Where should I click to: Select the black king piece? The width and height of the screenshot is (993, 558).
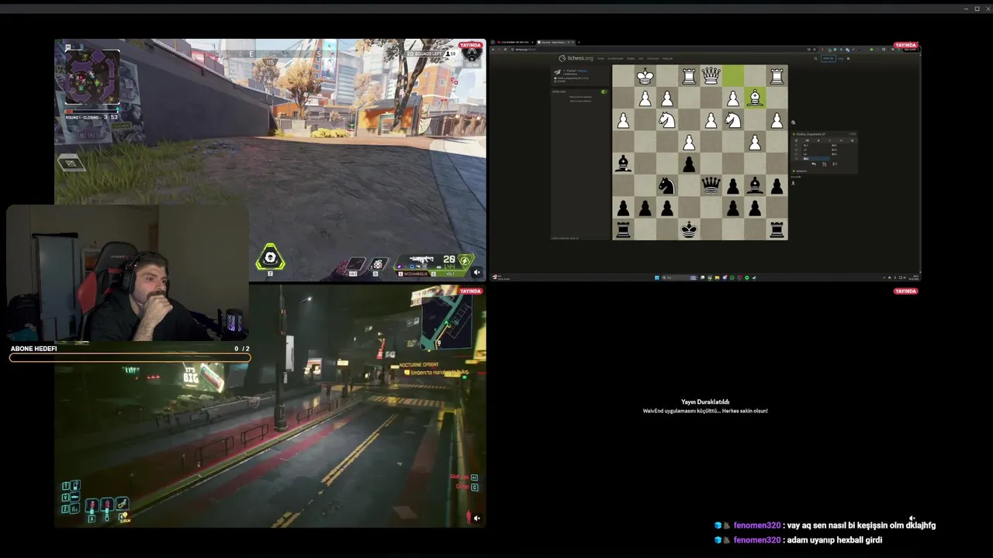689,229
